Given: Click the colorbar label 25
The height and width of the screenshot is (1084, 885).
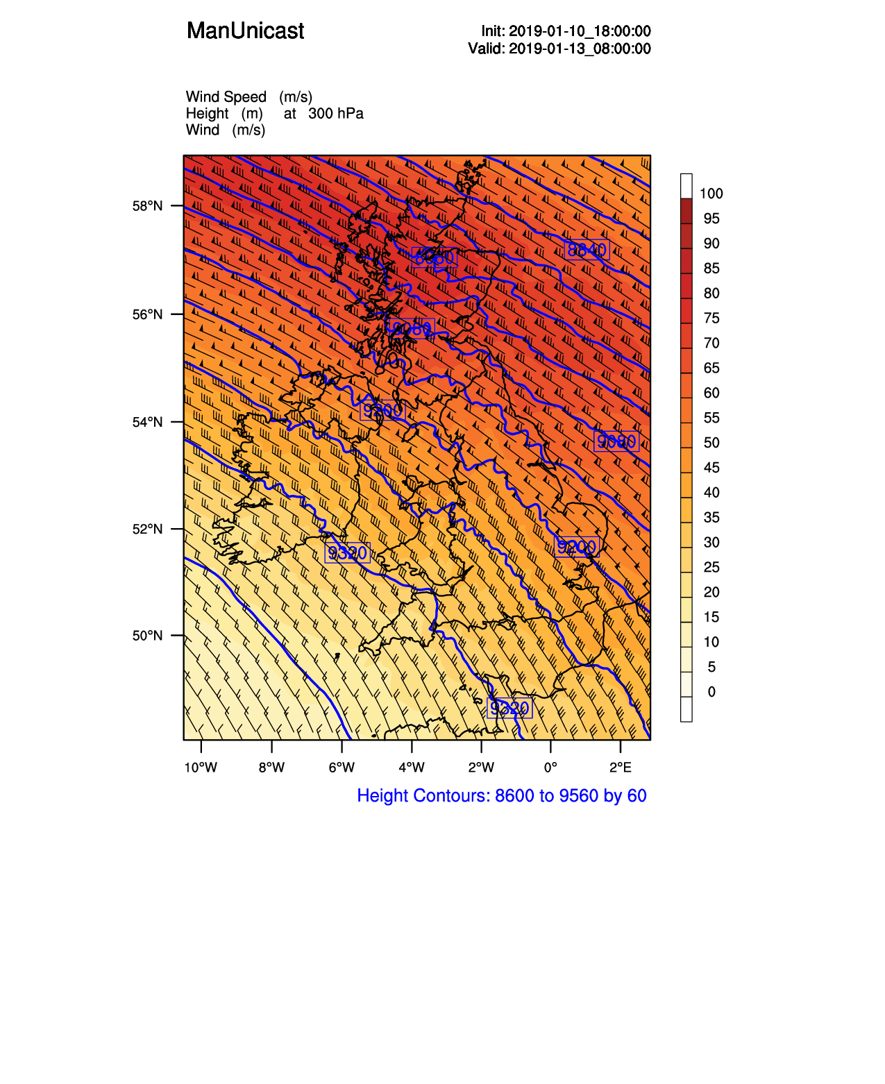Looking at the screenshot, I should (711, 568).
